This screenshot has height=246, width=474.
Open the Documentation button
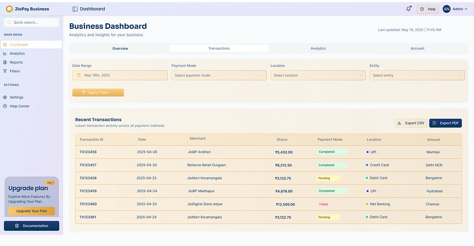pos(31,226)
